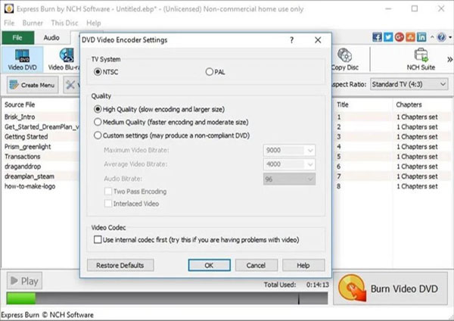Select the Video DVD toolbar icon
The width and height of the screenshot is (454, 321).
pyautogui.click(x=22, y=60)
